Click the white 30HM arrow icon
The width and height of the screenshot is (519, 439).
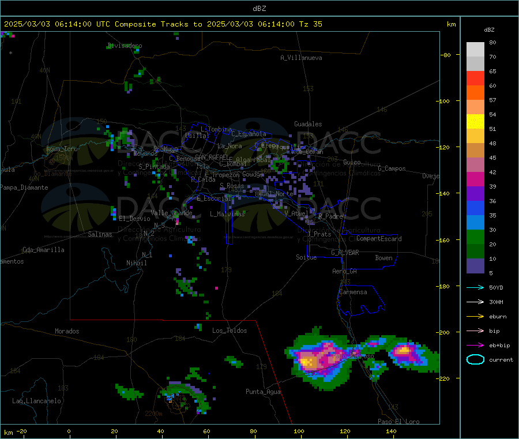(x=475, y=302)
